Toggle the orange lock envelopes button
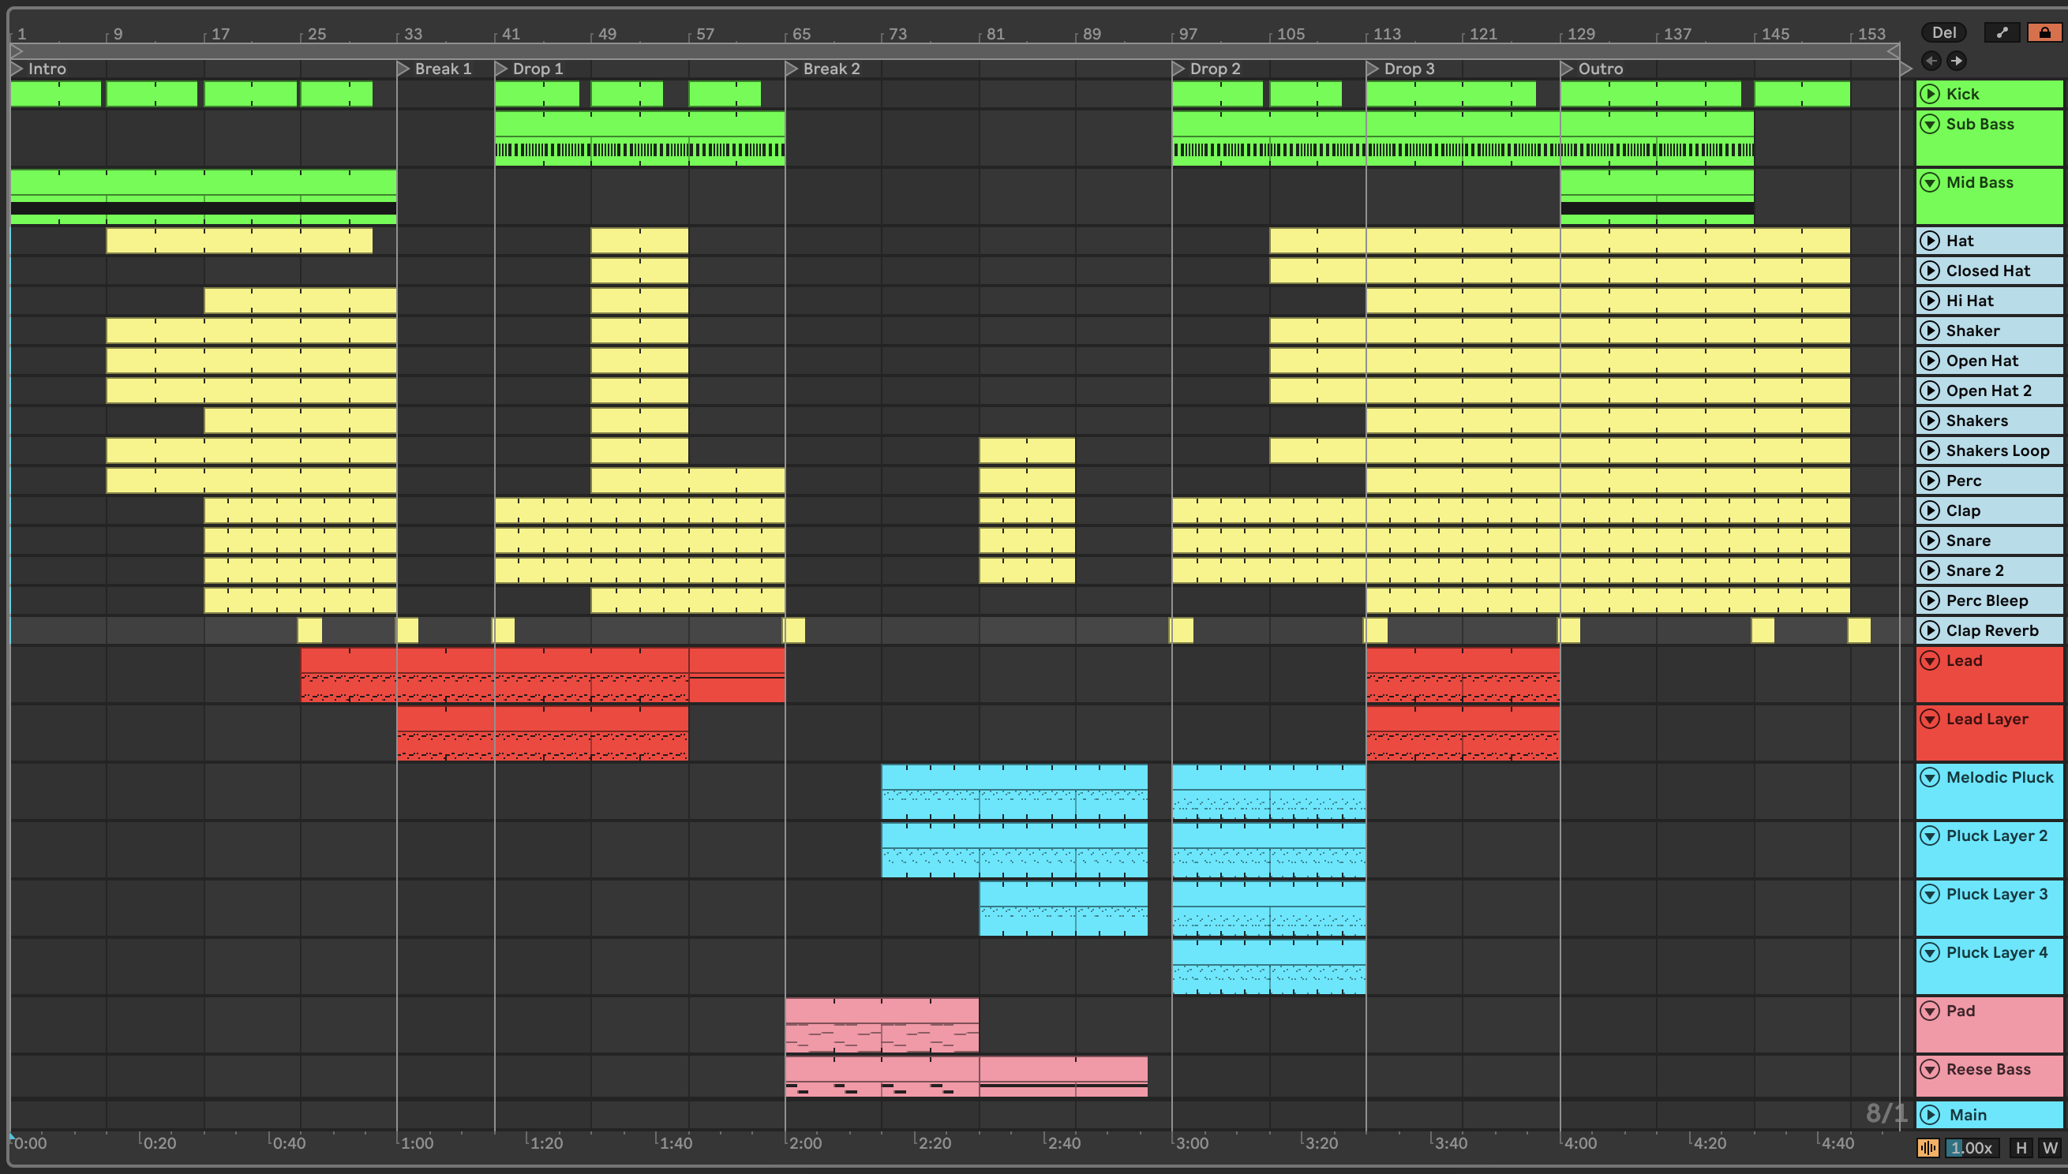Image resolution: width=2068 pixels, height=1174 pixels. pos(2044,32)
